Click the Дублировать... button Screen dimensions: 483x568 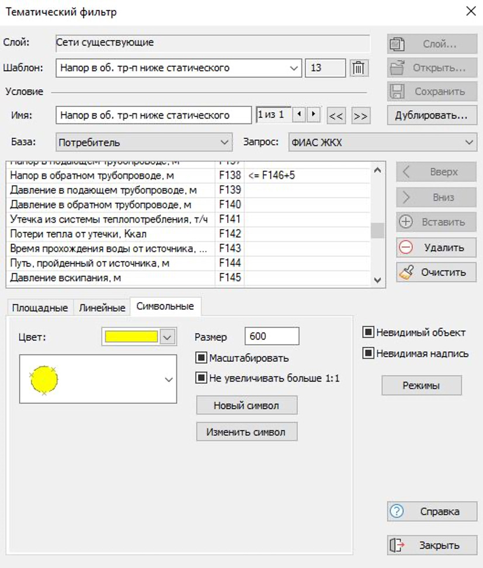(x=431, y=115)
